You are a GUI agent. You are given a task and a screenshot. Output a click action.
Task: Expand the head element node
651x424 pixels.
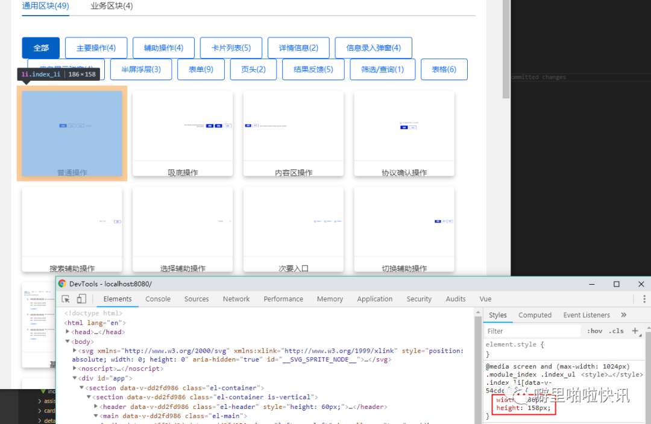[68, 332]
